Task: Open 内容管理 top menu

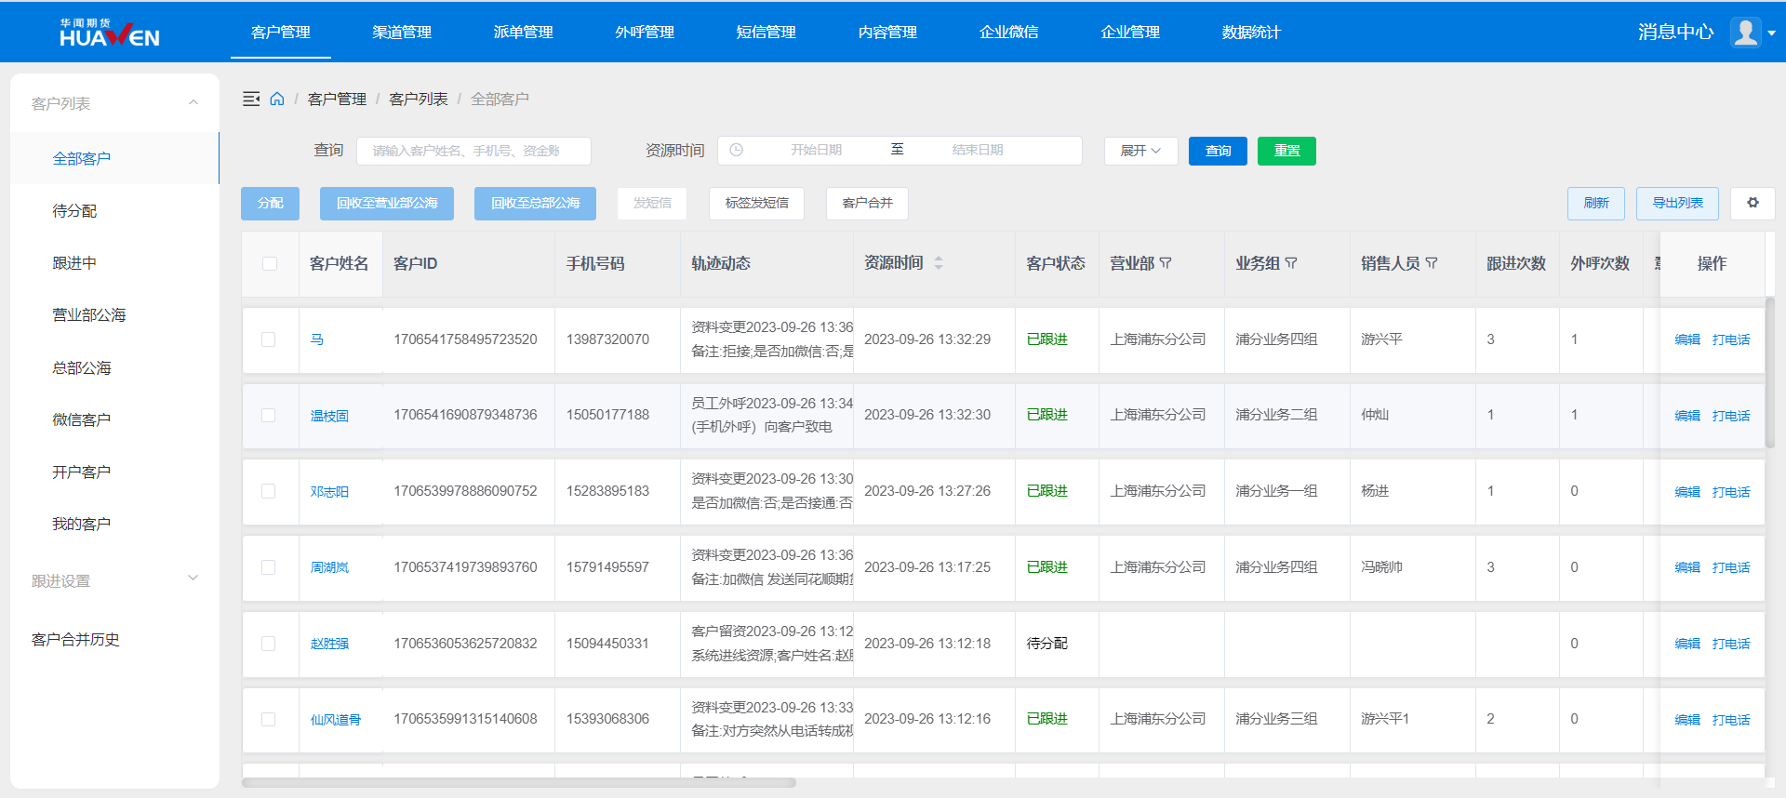Action: click(x=887, y=32)
